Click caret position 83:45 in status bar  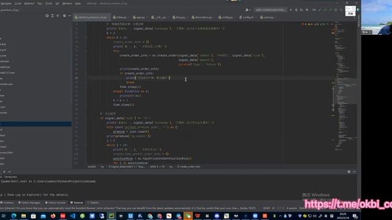266,208
